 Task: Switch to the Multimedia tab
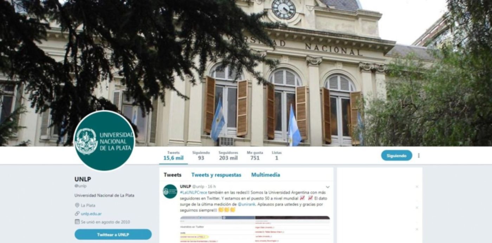tap(265, 175)
